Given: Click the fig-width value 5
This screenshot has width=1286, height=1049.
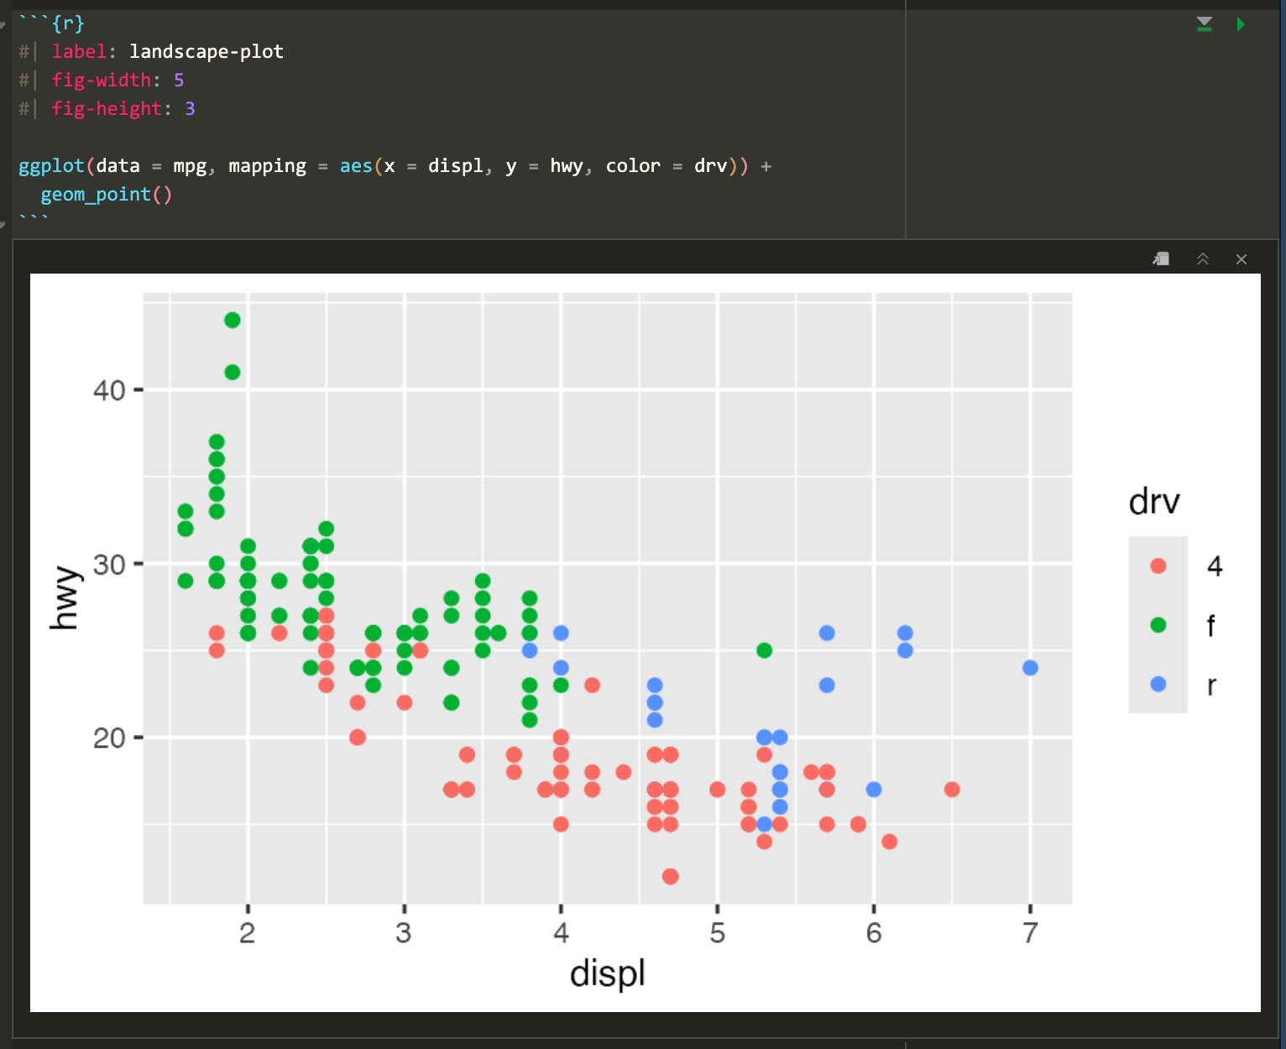Looking at the screenshot, I should click(x=179, y=81).
